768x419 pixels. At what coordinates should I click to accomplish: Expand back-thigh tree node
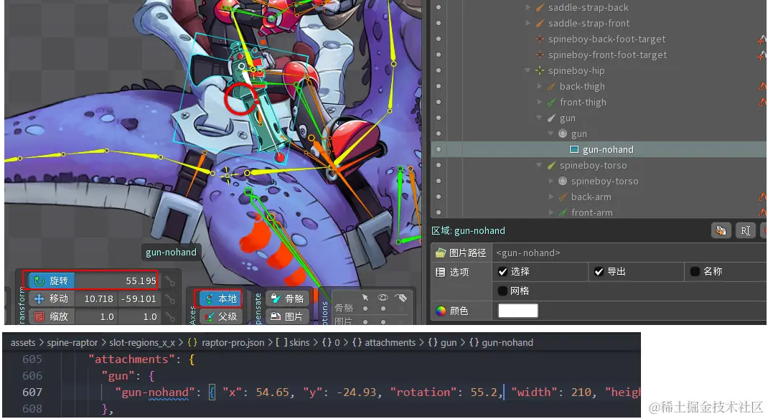540,86
